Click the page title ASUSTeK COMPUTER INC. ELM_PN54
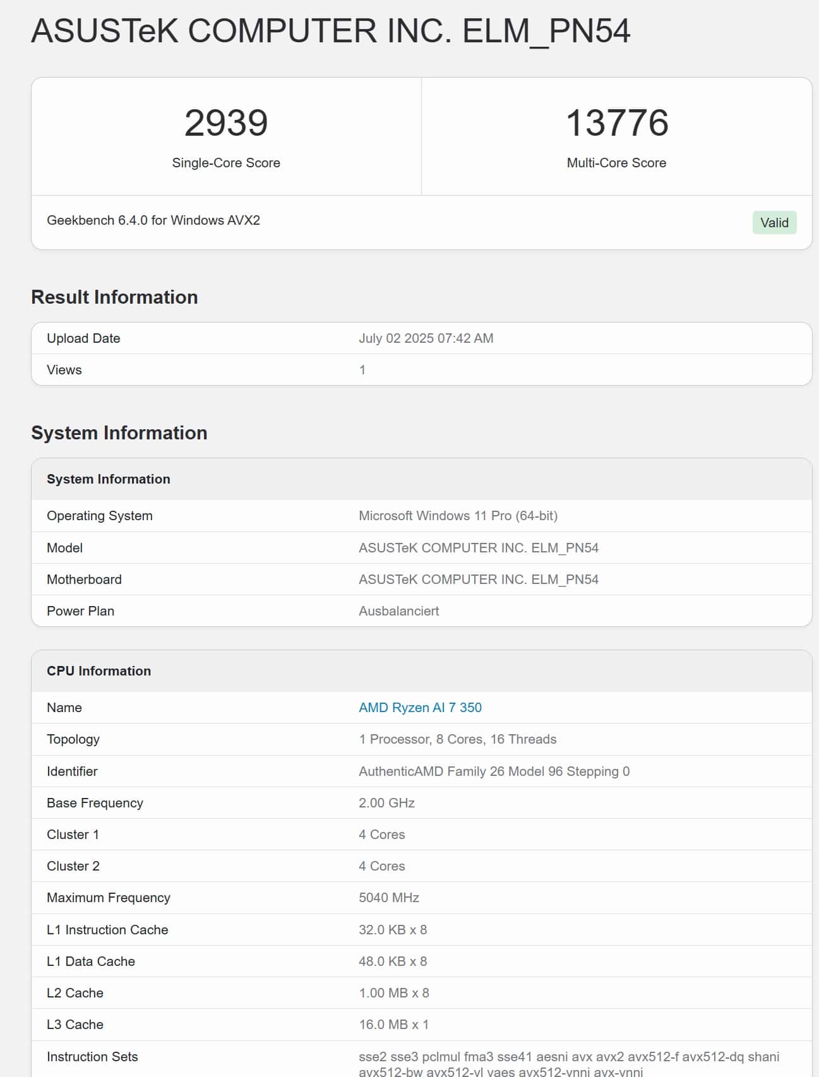819x1077 pixels. point(330,31)
